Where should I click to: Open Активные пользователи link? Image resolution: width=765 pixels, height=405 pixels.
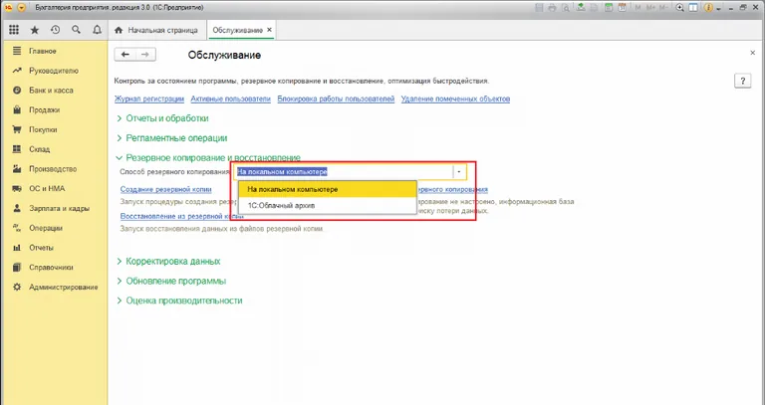pyautogui.click(x=230, y=99)
